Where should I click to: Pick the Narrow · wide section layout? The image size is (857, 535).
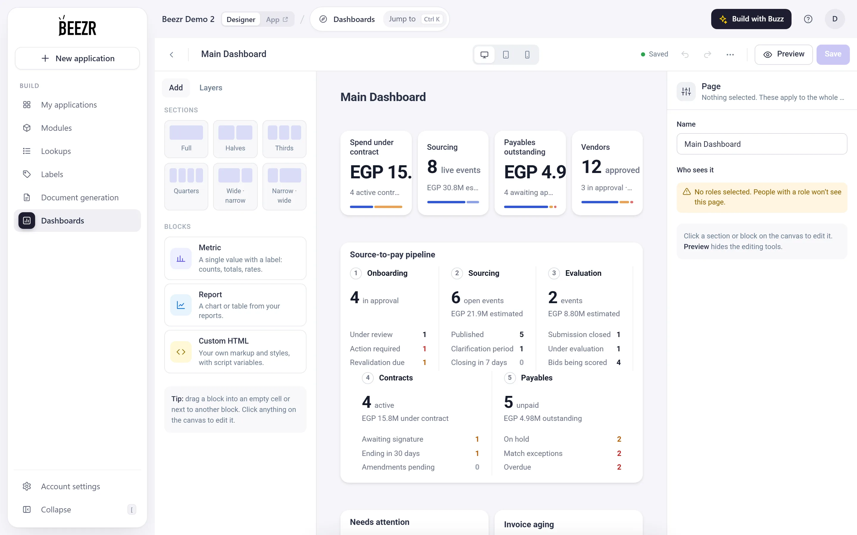pos(284,186)
